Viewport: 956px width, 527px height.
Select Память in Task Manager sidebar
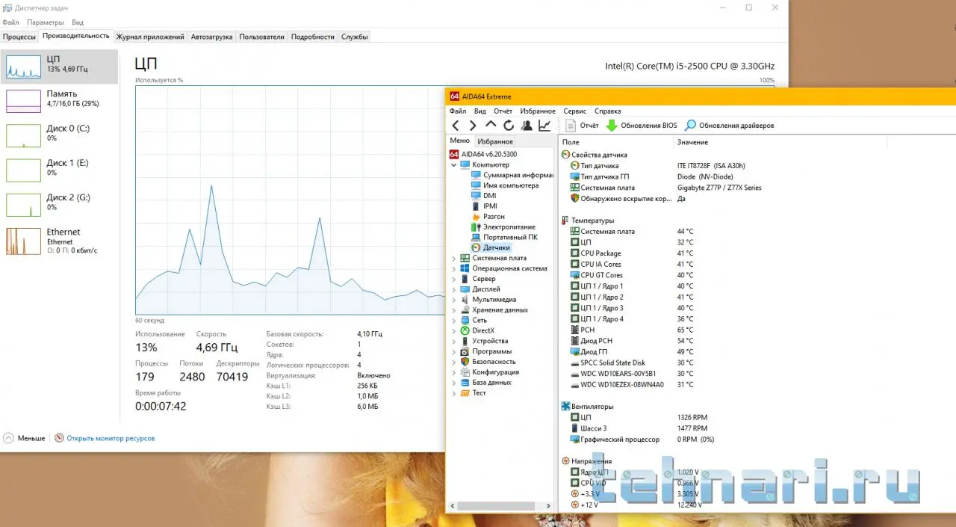pos(59,101)
